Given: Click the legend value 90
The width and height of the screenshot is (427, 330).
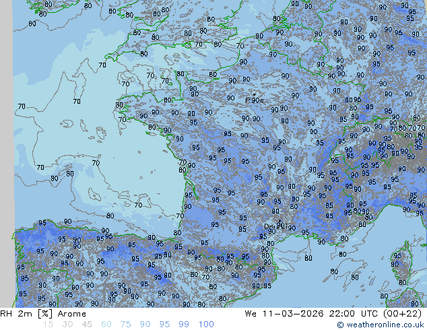Looking at the screenshot, I should 145,325.
